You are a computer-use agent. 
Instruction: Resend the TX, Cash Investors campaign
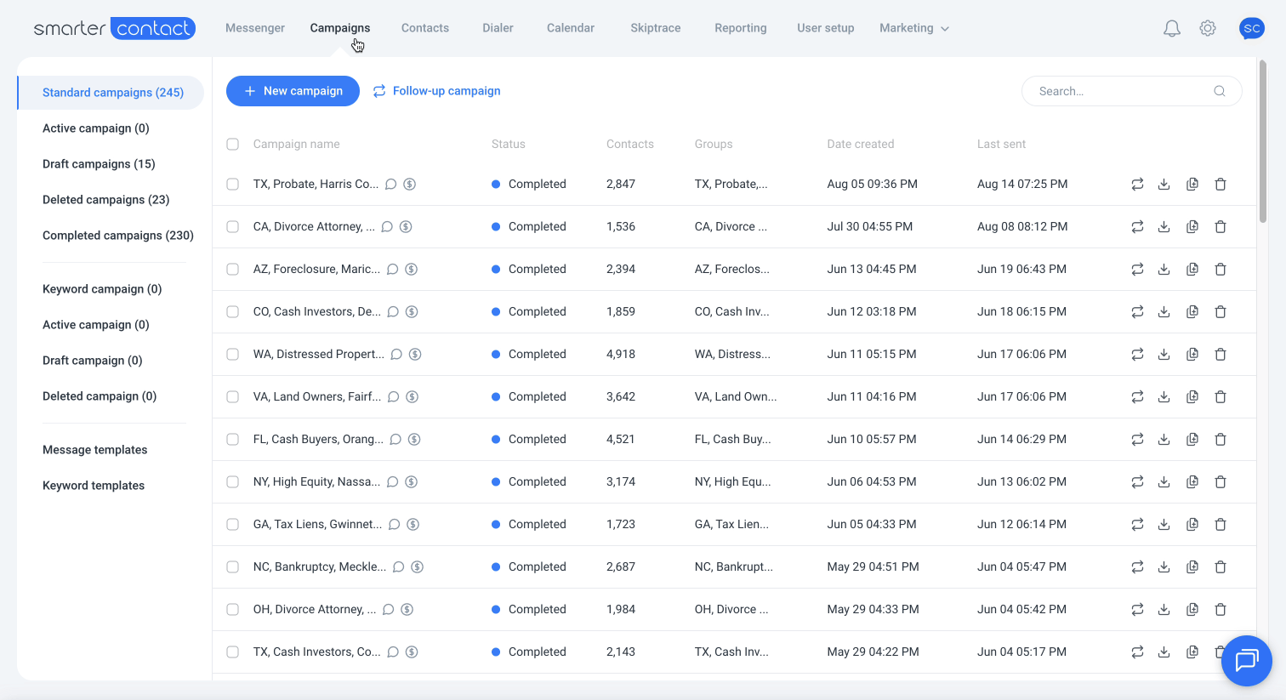click(x=1137, y=652)
